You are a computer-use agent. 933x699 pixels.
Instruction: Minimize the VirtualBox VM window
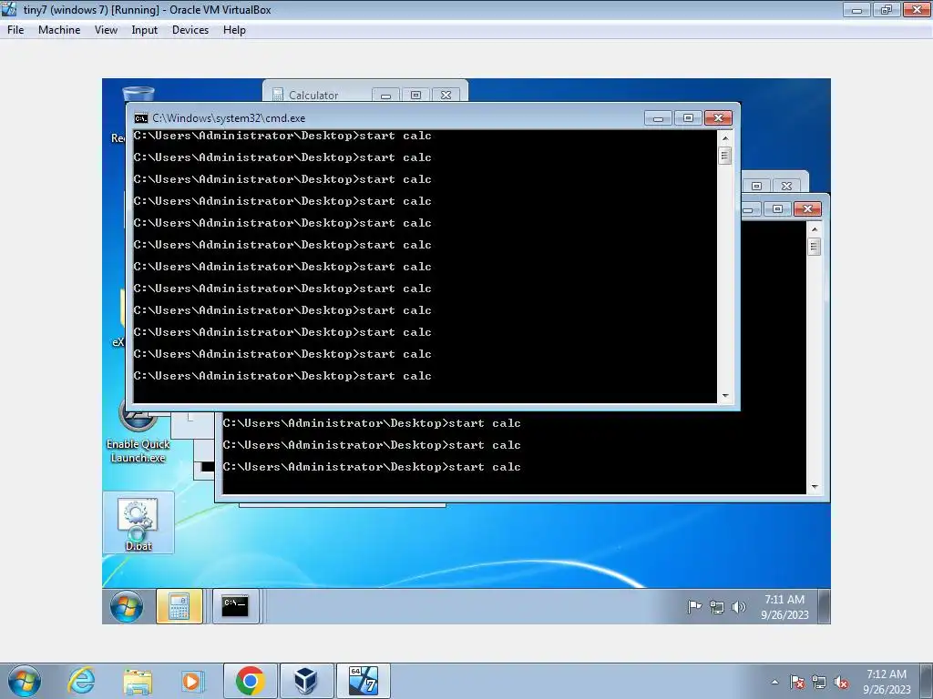(856, 9)
